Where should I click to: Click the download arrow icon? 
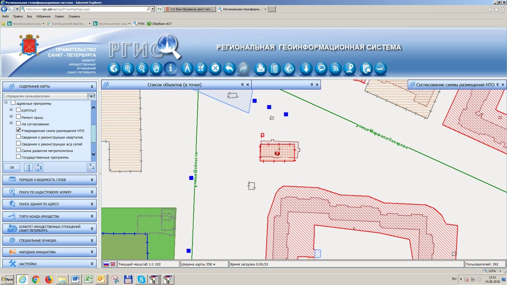pos(306,68)
